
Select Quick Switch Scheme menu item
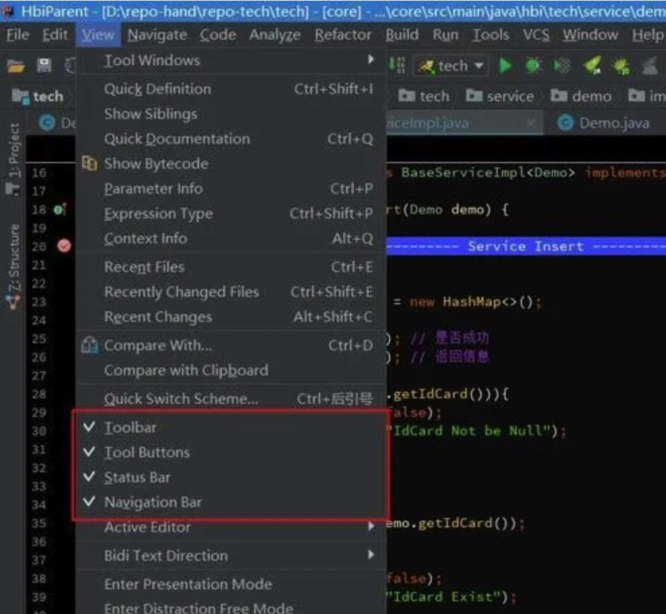(231, 399)
